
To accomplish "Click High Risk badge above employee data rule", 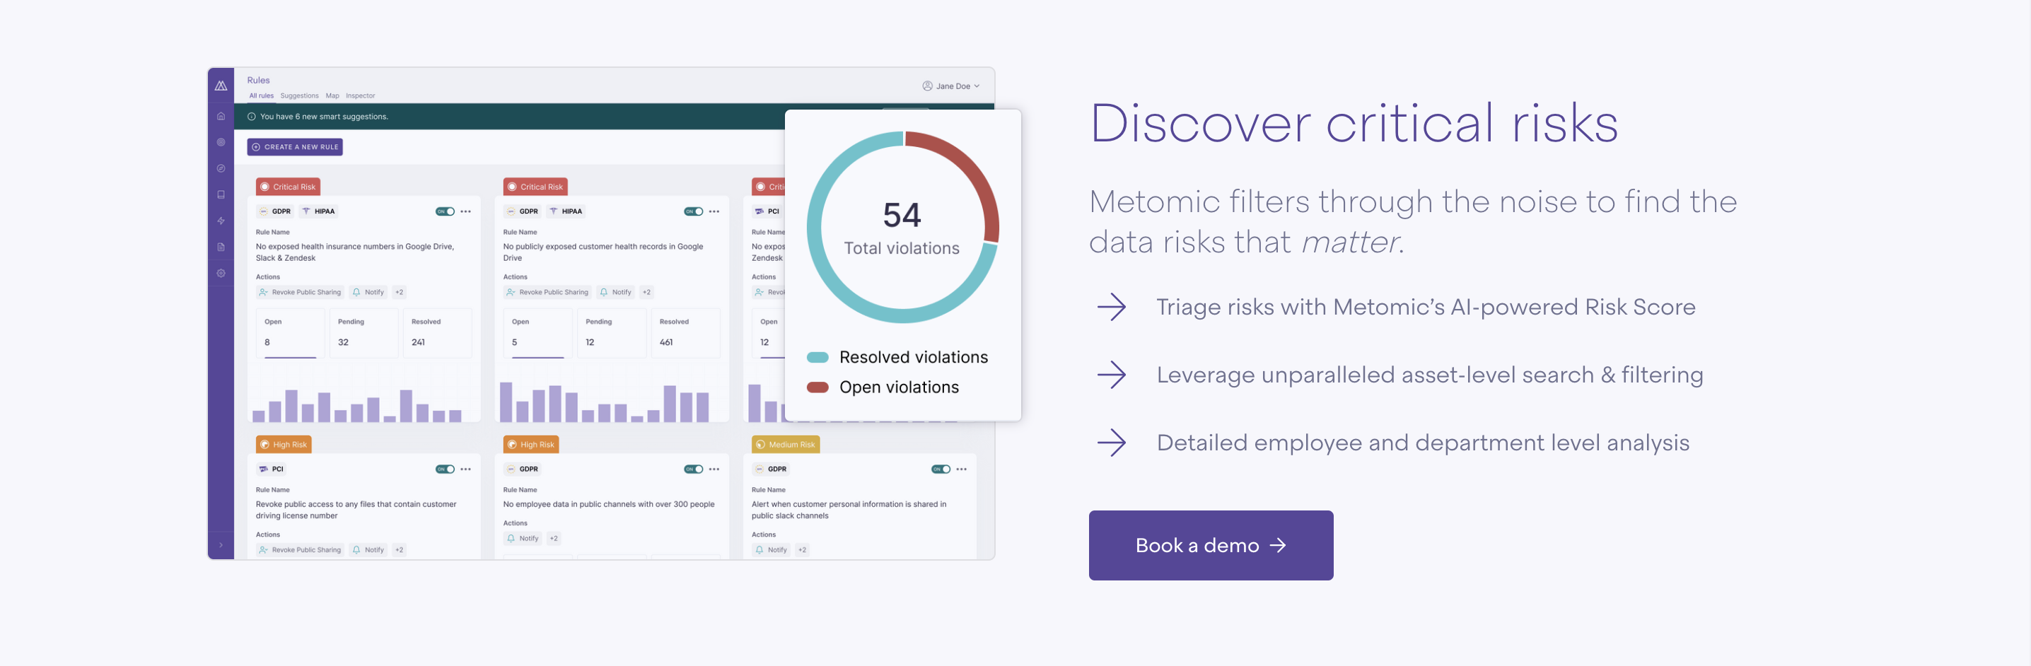I will (x=530, y=445).
